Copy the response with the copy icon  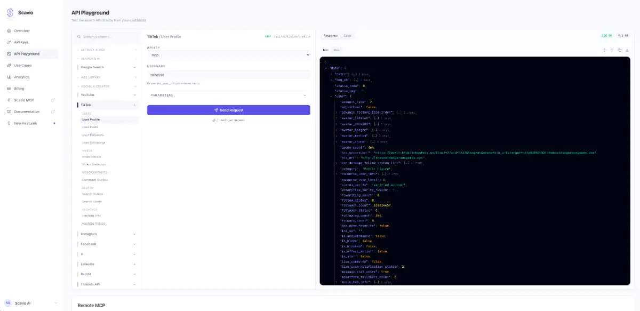coord(620,50)
